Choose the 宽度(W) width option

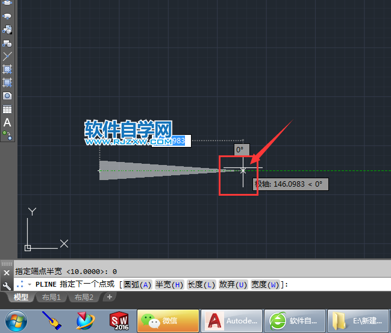(265, 284)
